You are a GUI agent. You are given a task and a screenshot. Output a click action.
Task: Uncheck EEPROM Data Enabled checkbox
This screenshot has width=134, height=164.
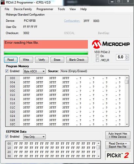(x=7, y=136)
